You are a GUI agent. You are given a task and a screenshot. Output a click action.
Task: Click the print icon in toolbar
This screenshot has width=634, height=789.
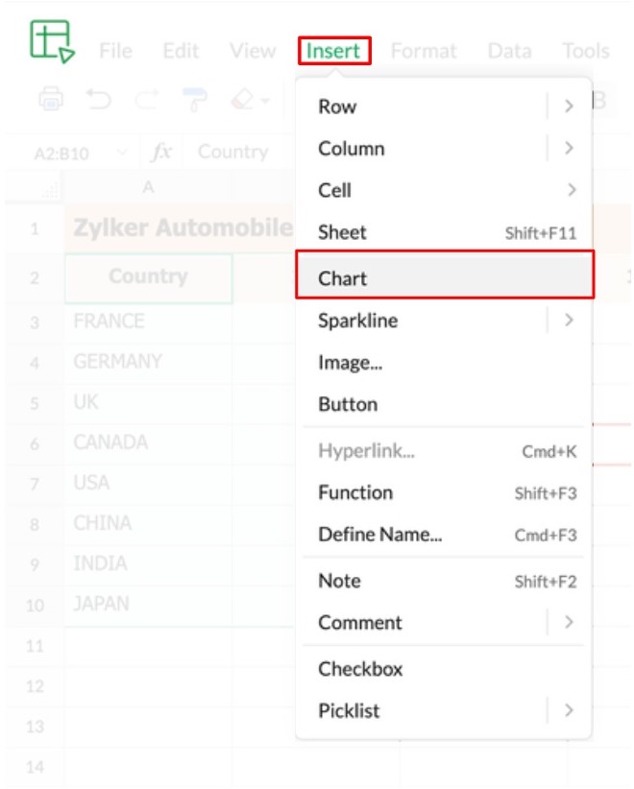coord(51,99)
